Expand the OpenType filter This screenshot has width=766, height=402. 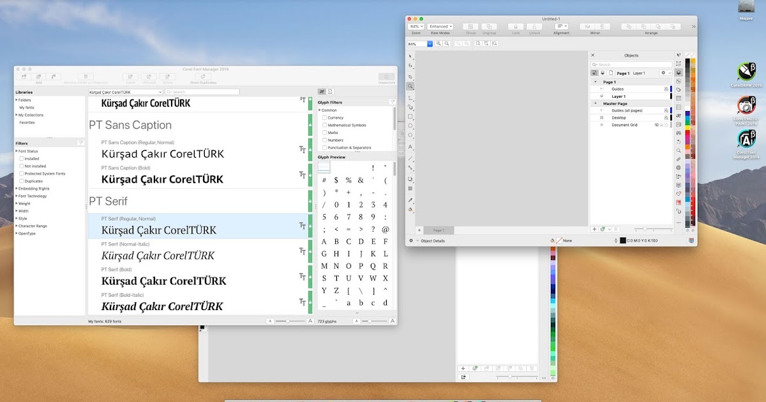(x=17, y=234)
